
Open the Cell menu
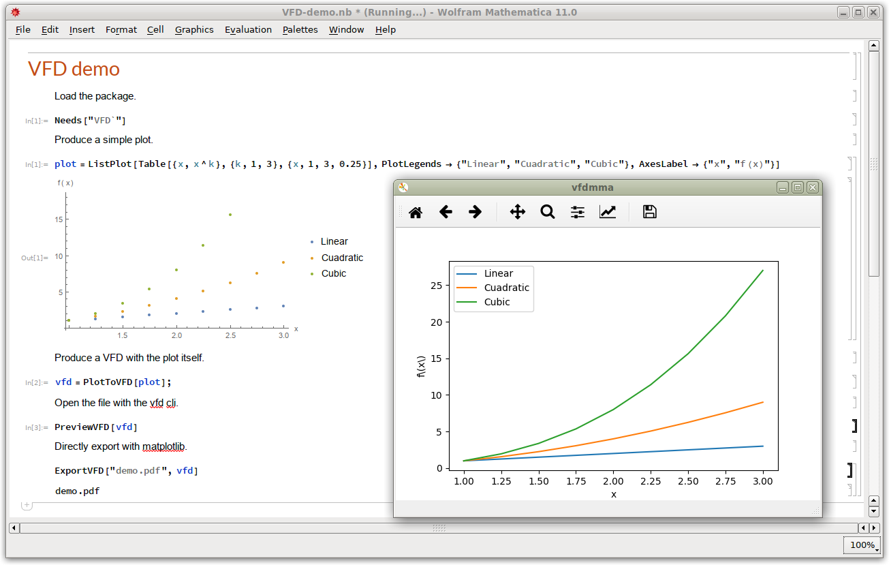tap(155, 29)
